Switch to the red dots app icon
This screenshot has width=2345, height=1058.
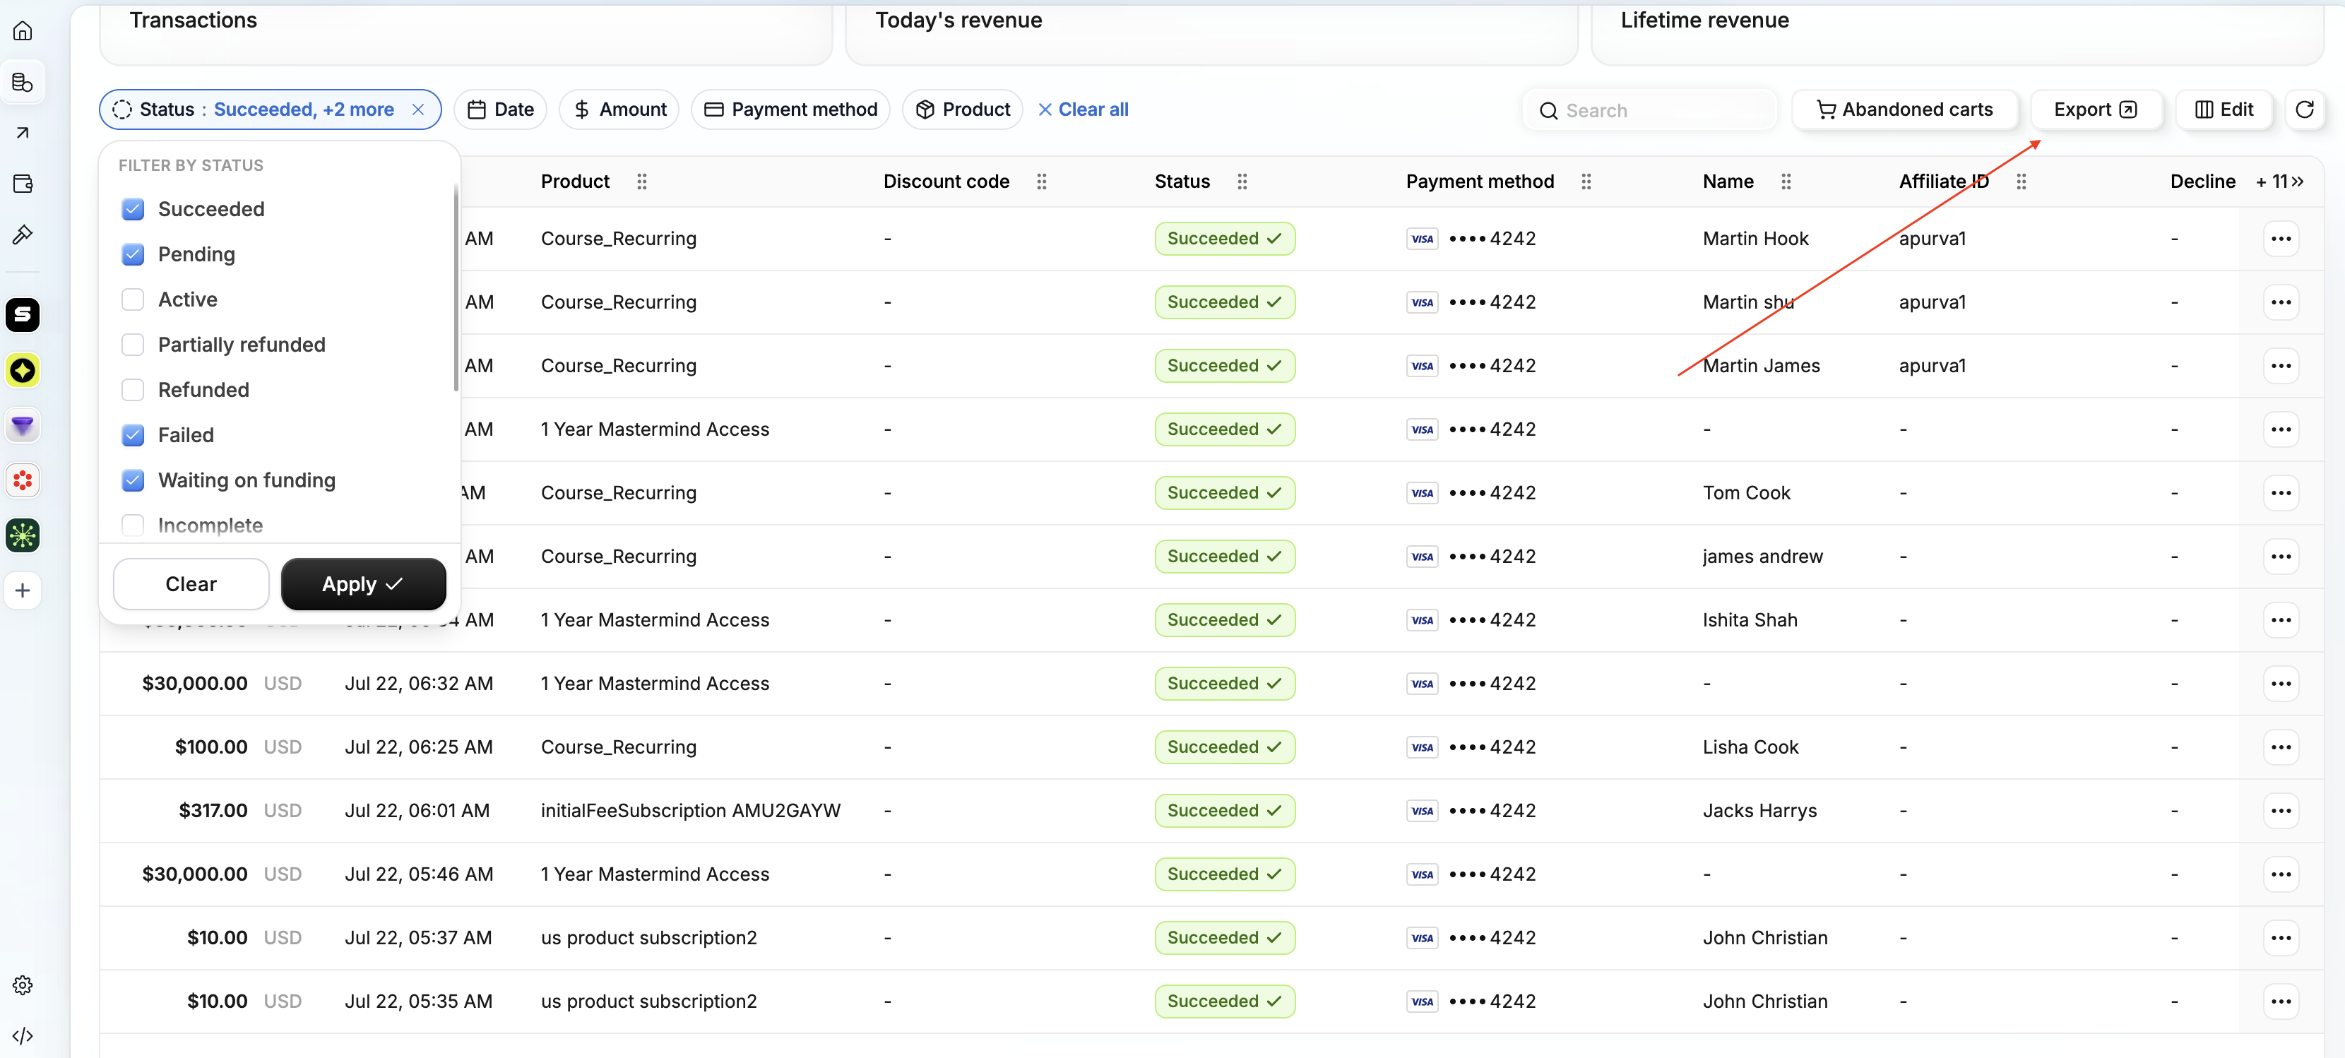coord(23,480)
